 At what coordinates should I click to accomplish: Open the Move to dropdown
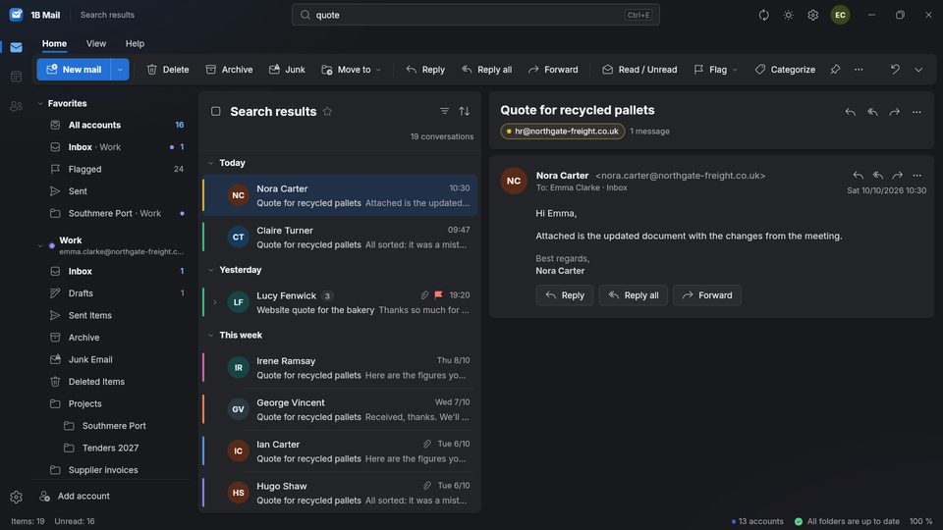click(352, 70)
